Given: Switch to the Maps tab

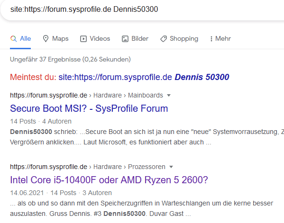Looking at the screenshot, I should [x=55, y=39].
